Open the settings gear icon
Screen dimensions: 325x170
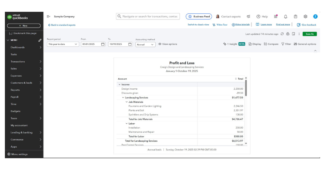305,17
